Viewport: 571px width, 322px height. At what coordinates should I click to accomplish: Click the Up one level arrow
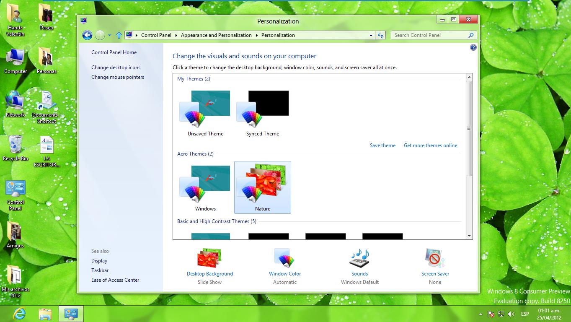click(x=119, y=35)
